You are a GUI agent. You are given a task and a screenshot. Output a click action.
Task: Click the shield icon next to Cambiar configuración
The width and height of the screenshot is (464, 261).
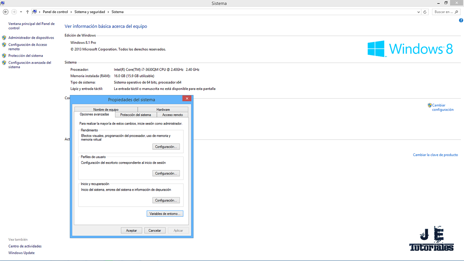click(x=430, y=105)
